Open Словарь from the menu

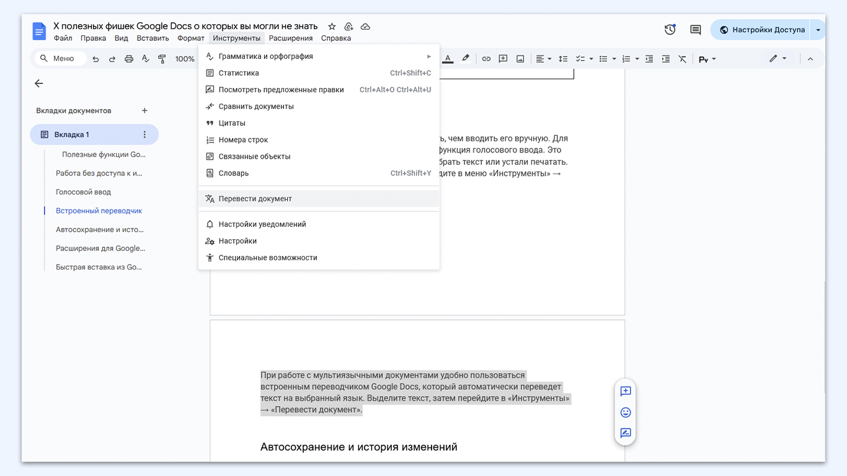[319, 174]
